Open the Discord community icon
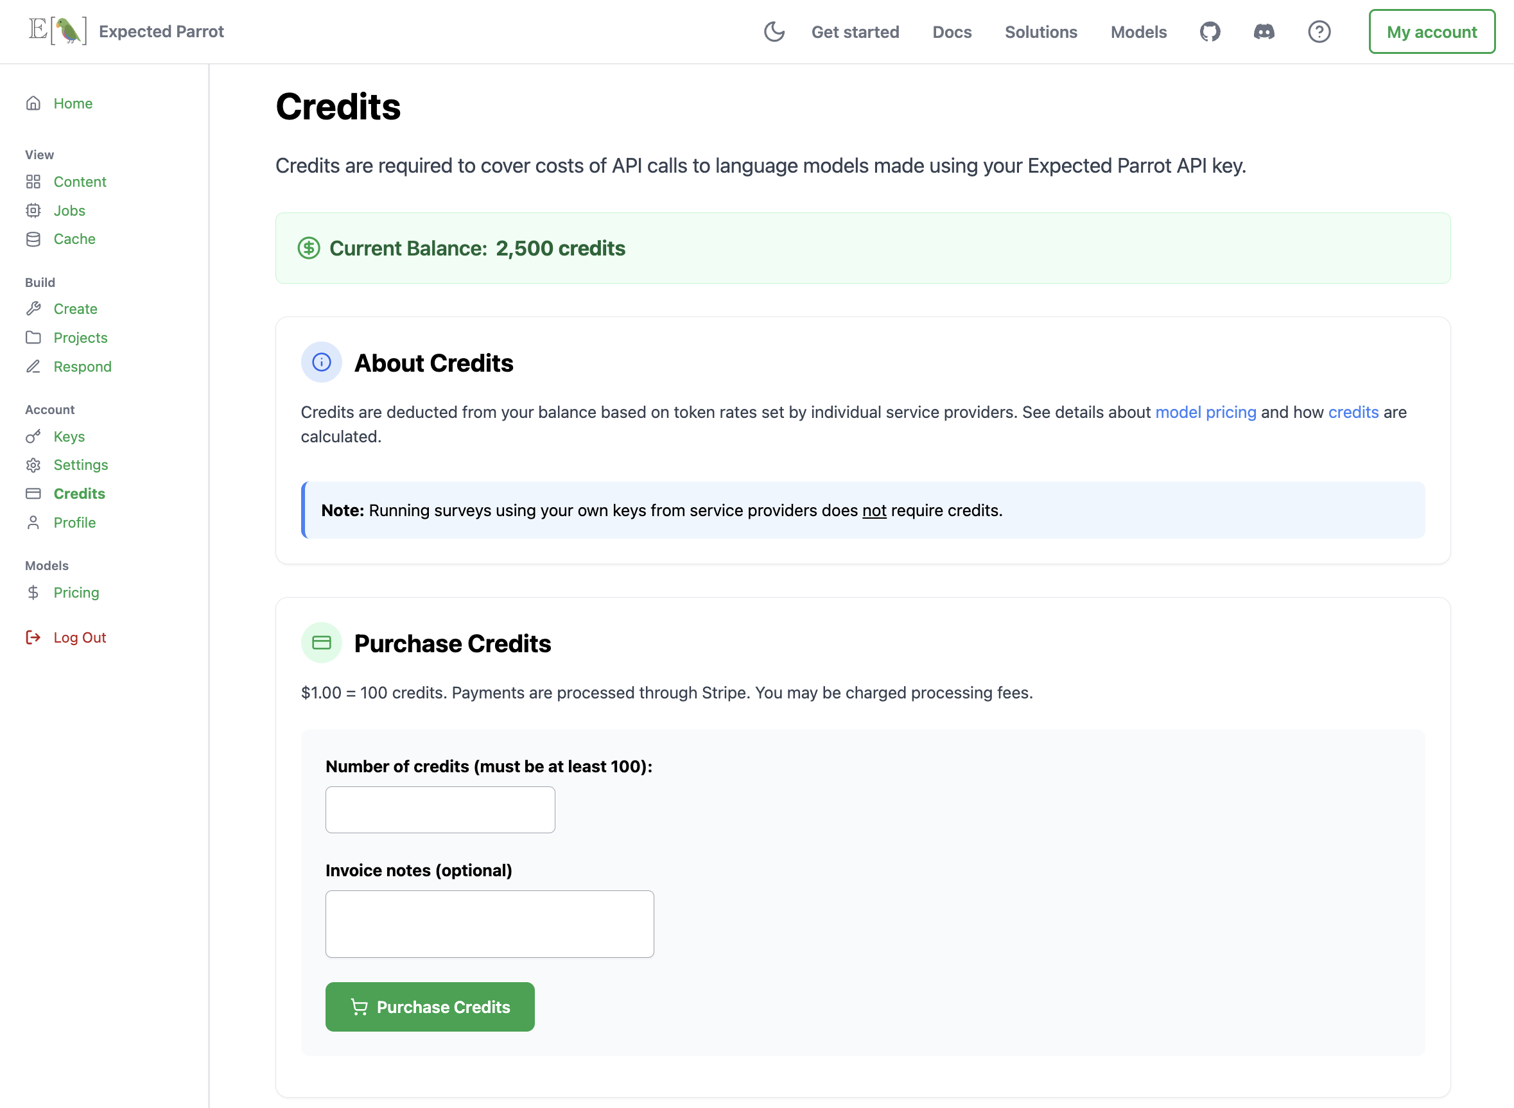 (x=1263, y=31)
